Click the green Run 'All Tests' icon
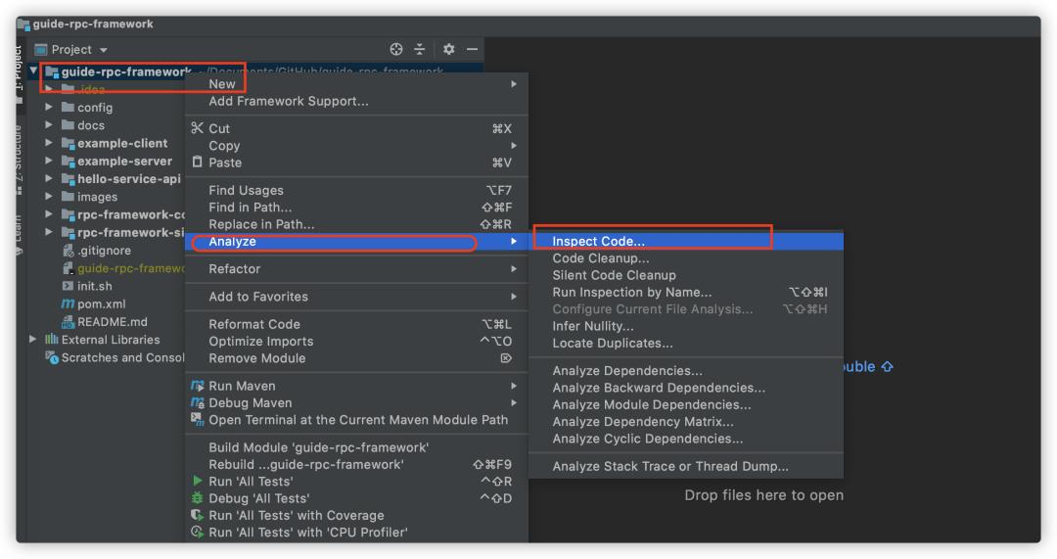 [x=198, y=482]
